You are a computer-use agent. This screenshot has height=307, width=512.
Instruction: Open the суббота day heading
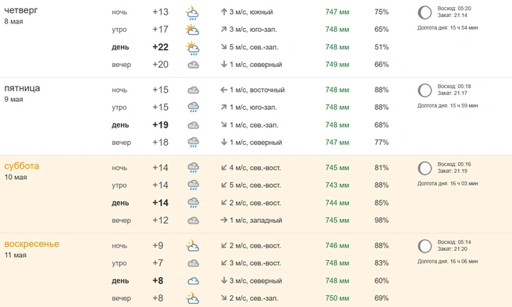(x=22, y=166)
